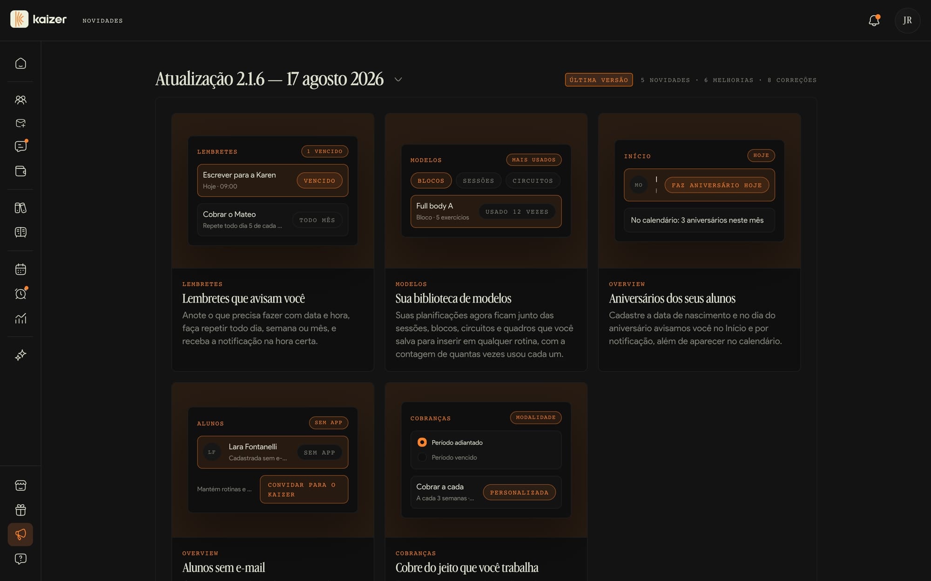Select the Período adiantado radio option
931x581 pixels.
coord(422,442)
